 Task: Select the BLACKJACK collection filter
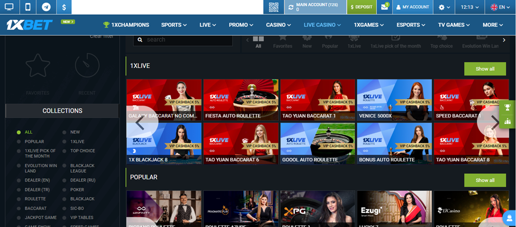[82, 199]
